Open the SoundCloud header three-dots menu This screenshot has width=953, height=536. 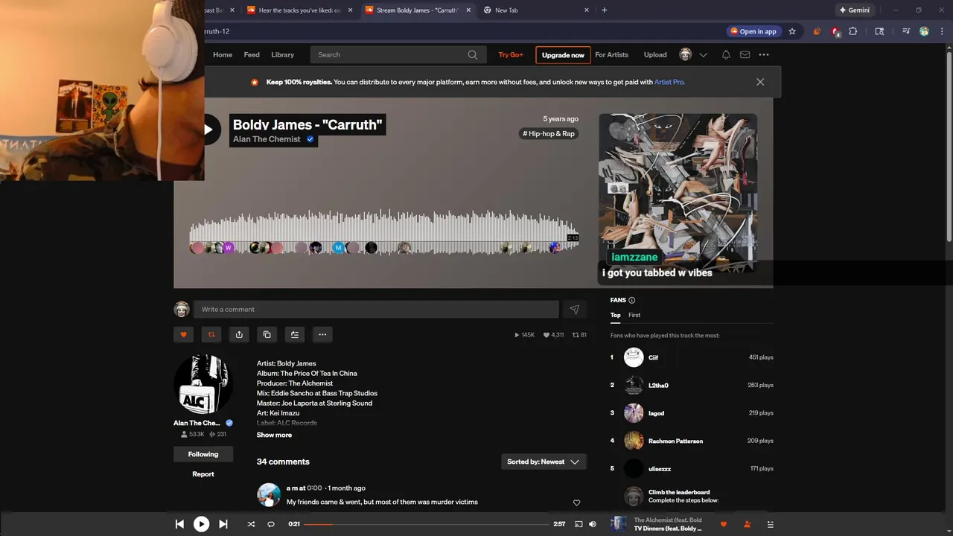(764, 54)
